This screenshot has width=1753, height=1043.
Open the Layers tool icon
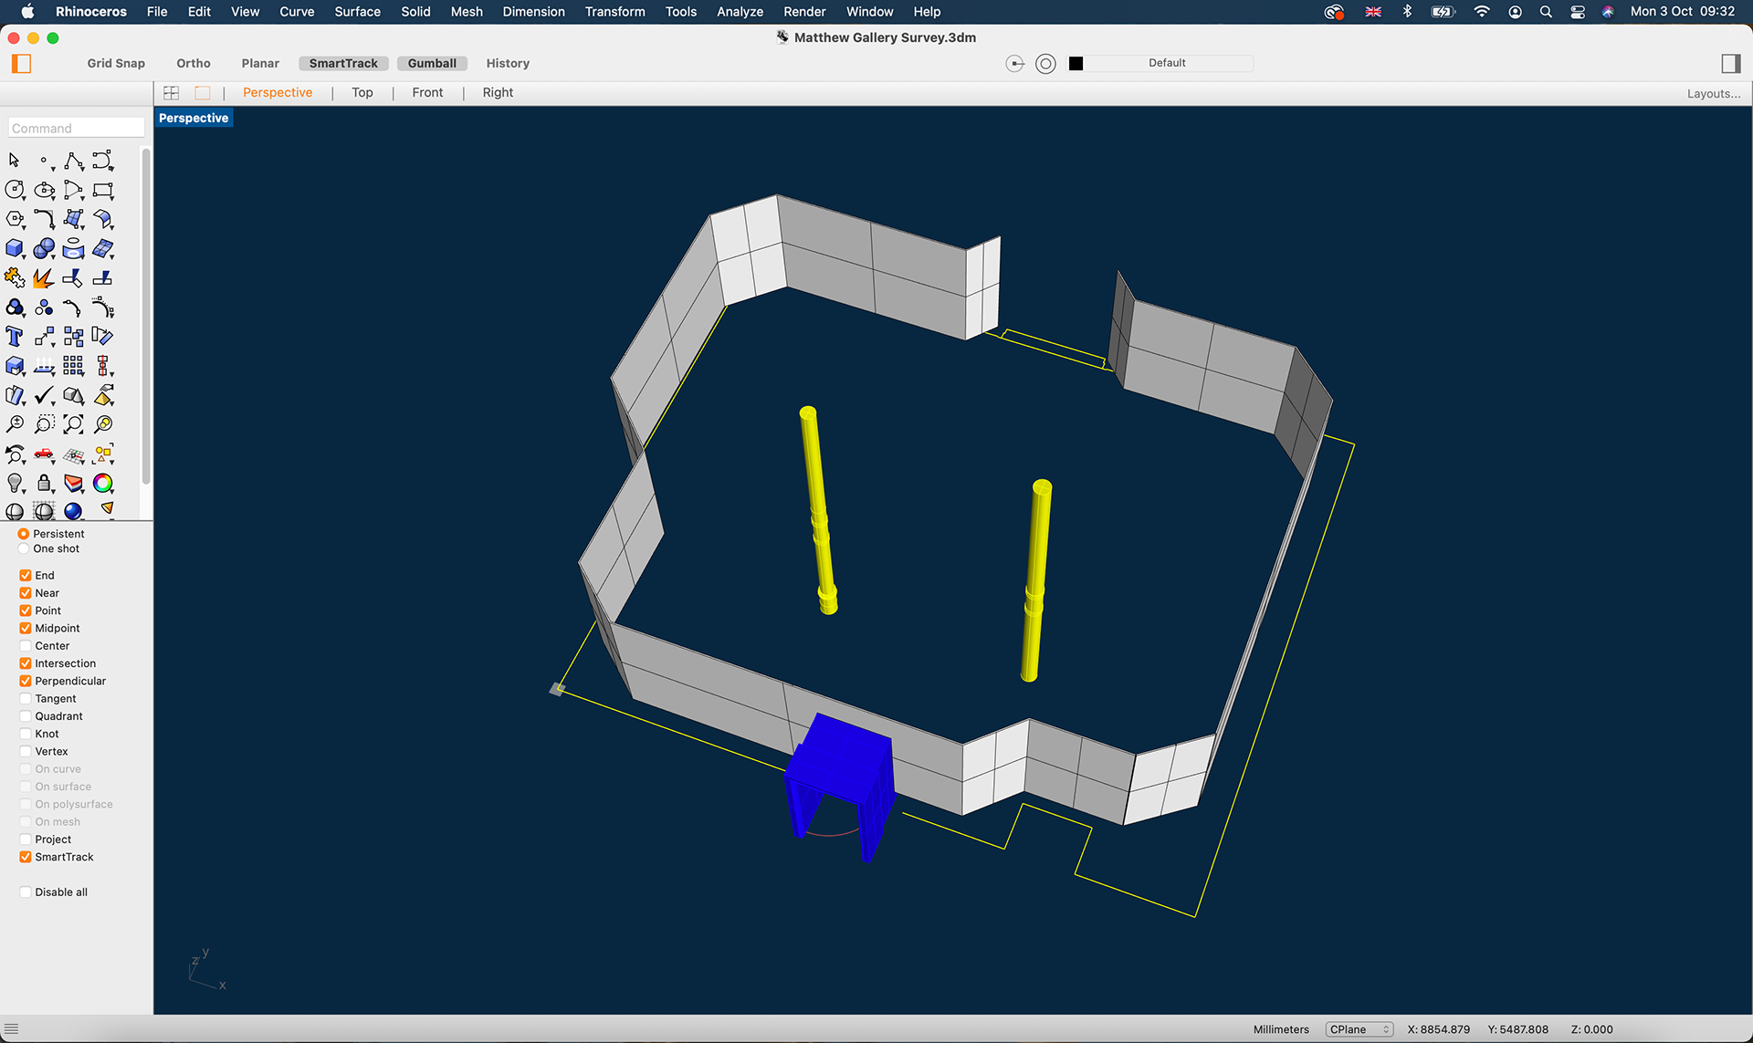[x=74, y=483]
